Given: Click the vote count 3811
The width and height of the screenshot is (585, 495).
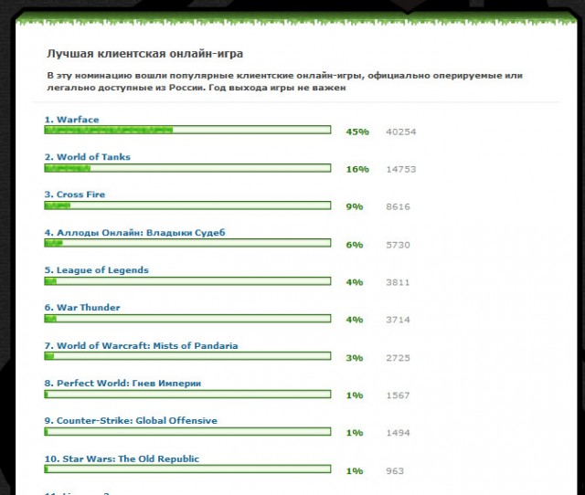Looking at the screenshot, I should point(399,282).
